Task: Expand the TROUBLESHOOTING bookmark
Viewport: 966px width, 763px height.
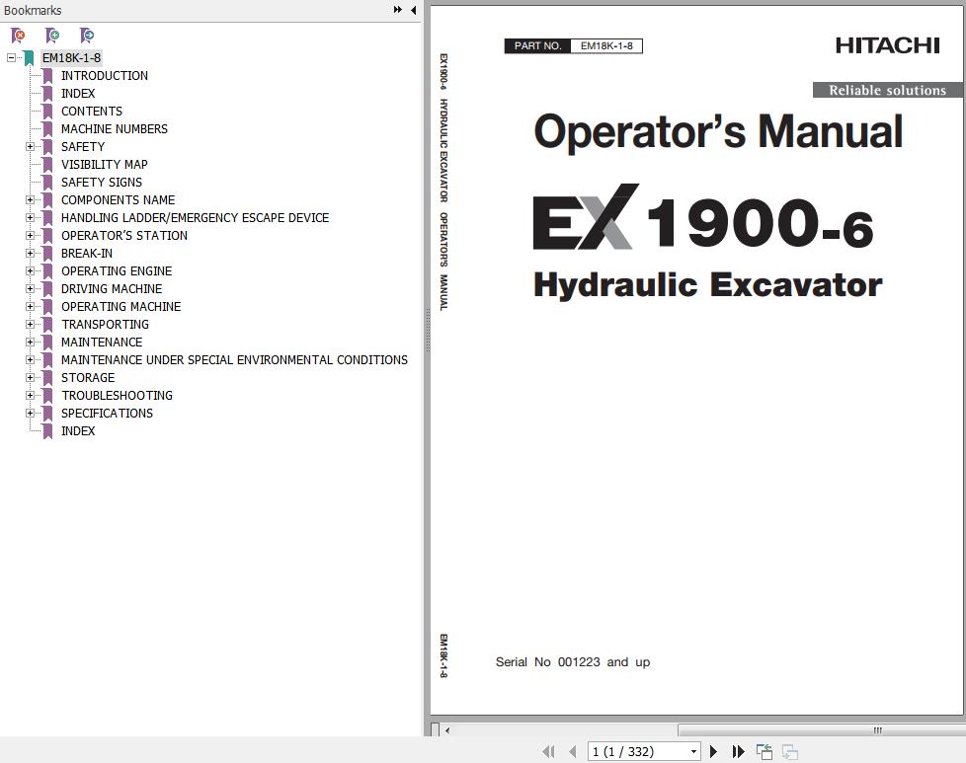Action: pos(30,396)
